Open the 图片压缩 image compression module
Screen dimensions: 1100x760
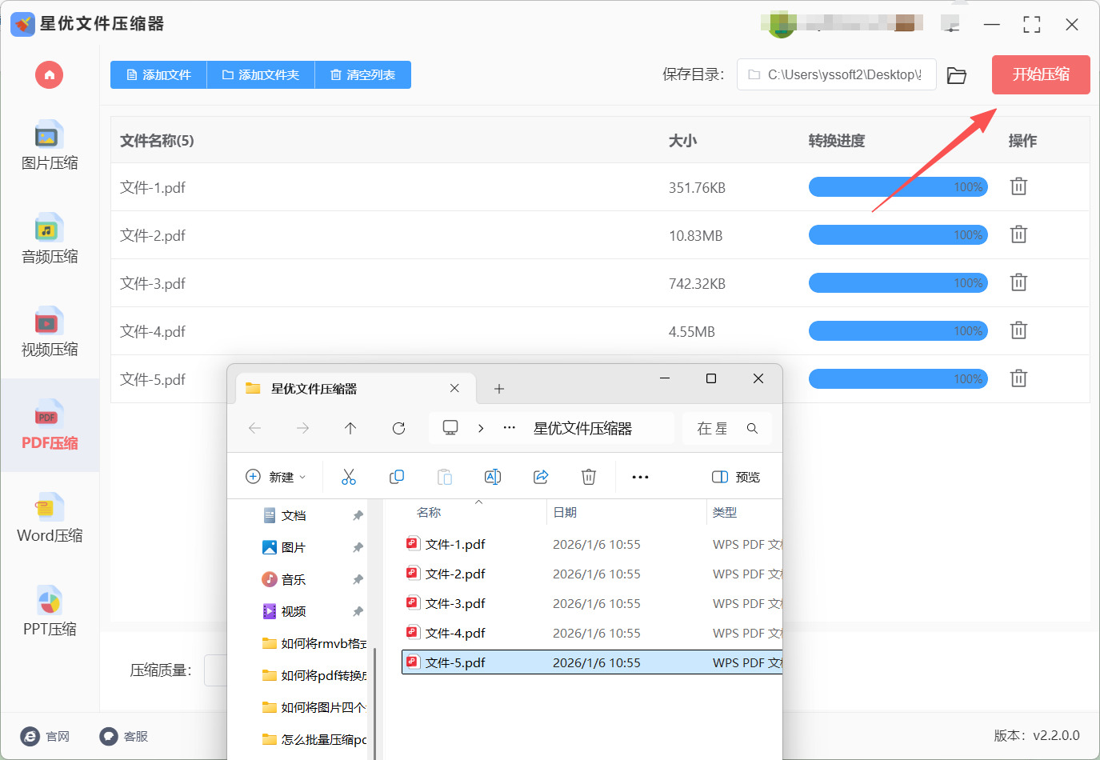click(50, 146)
